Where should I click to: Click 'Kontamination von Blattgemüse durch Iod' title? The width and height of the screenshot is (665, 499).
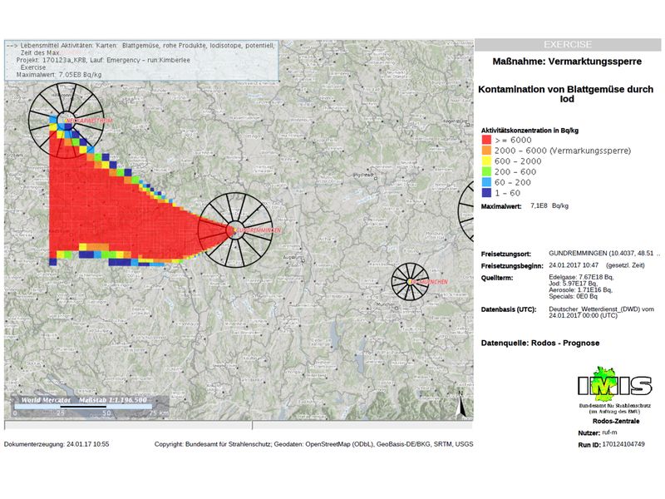click(566, 94)
